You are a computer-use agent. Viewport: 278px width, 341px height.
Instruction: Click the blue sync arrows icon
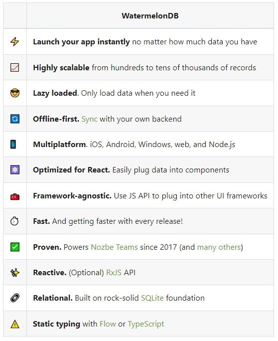(15, 119)
